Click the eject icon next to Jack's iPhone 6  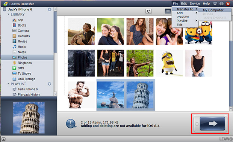point(50,9)
